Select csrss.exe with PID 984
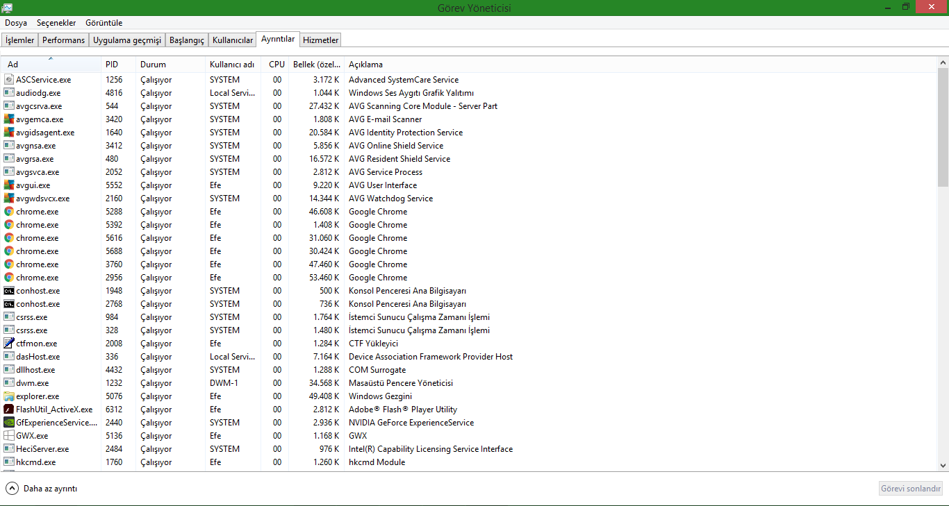 coord(470,317)
